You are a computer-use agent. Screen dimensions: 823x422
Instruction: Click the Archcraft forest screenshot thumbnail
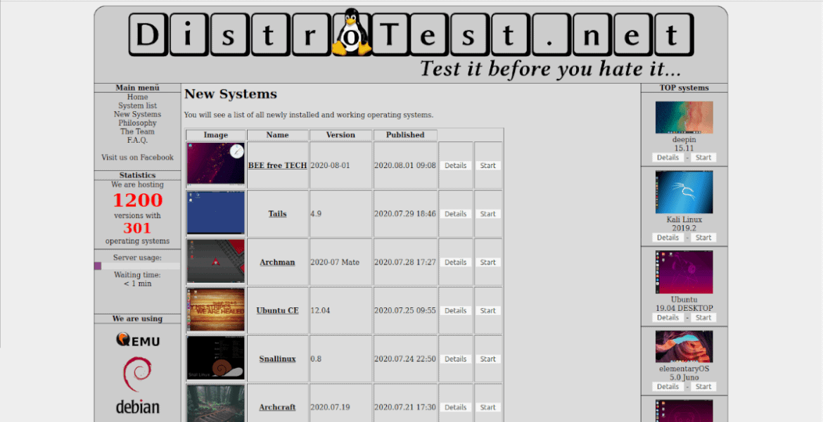[x=216, y=403]
